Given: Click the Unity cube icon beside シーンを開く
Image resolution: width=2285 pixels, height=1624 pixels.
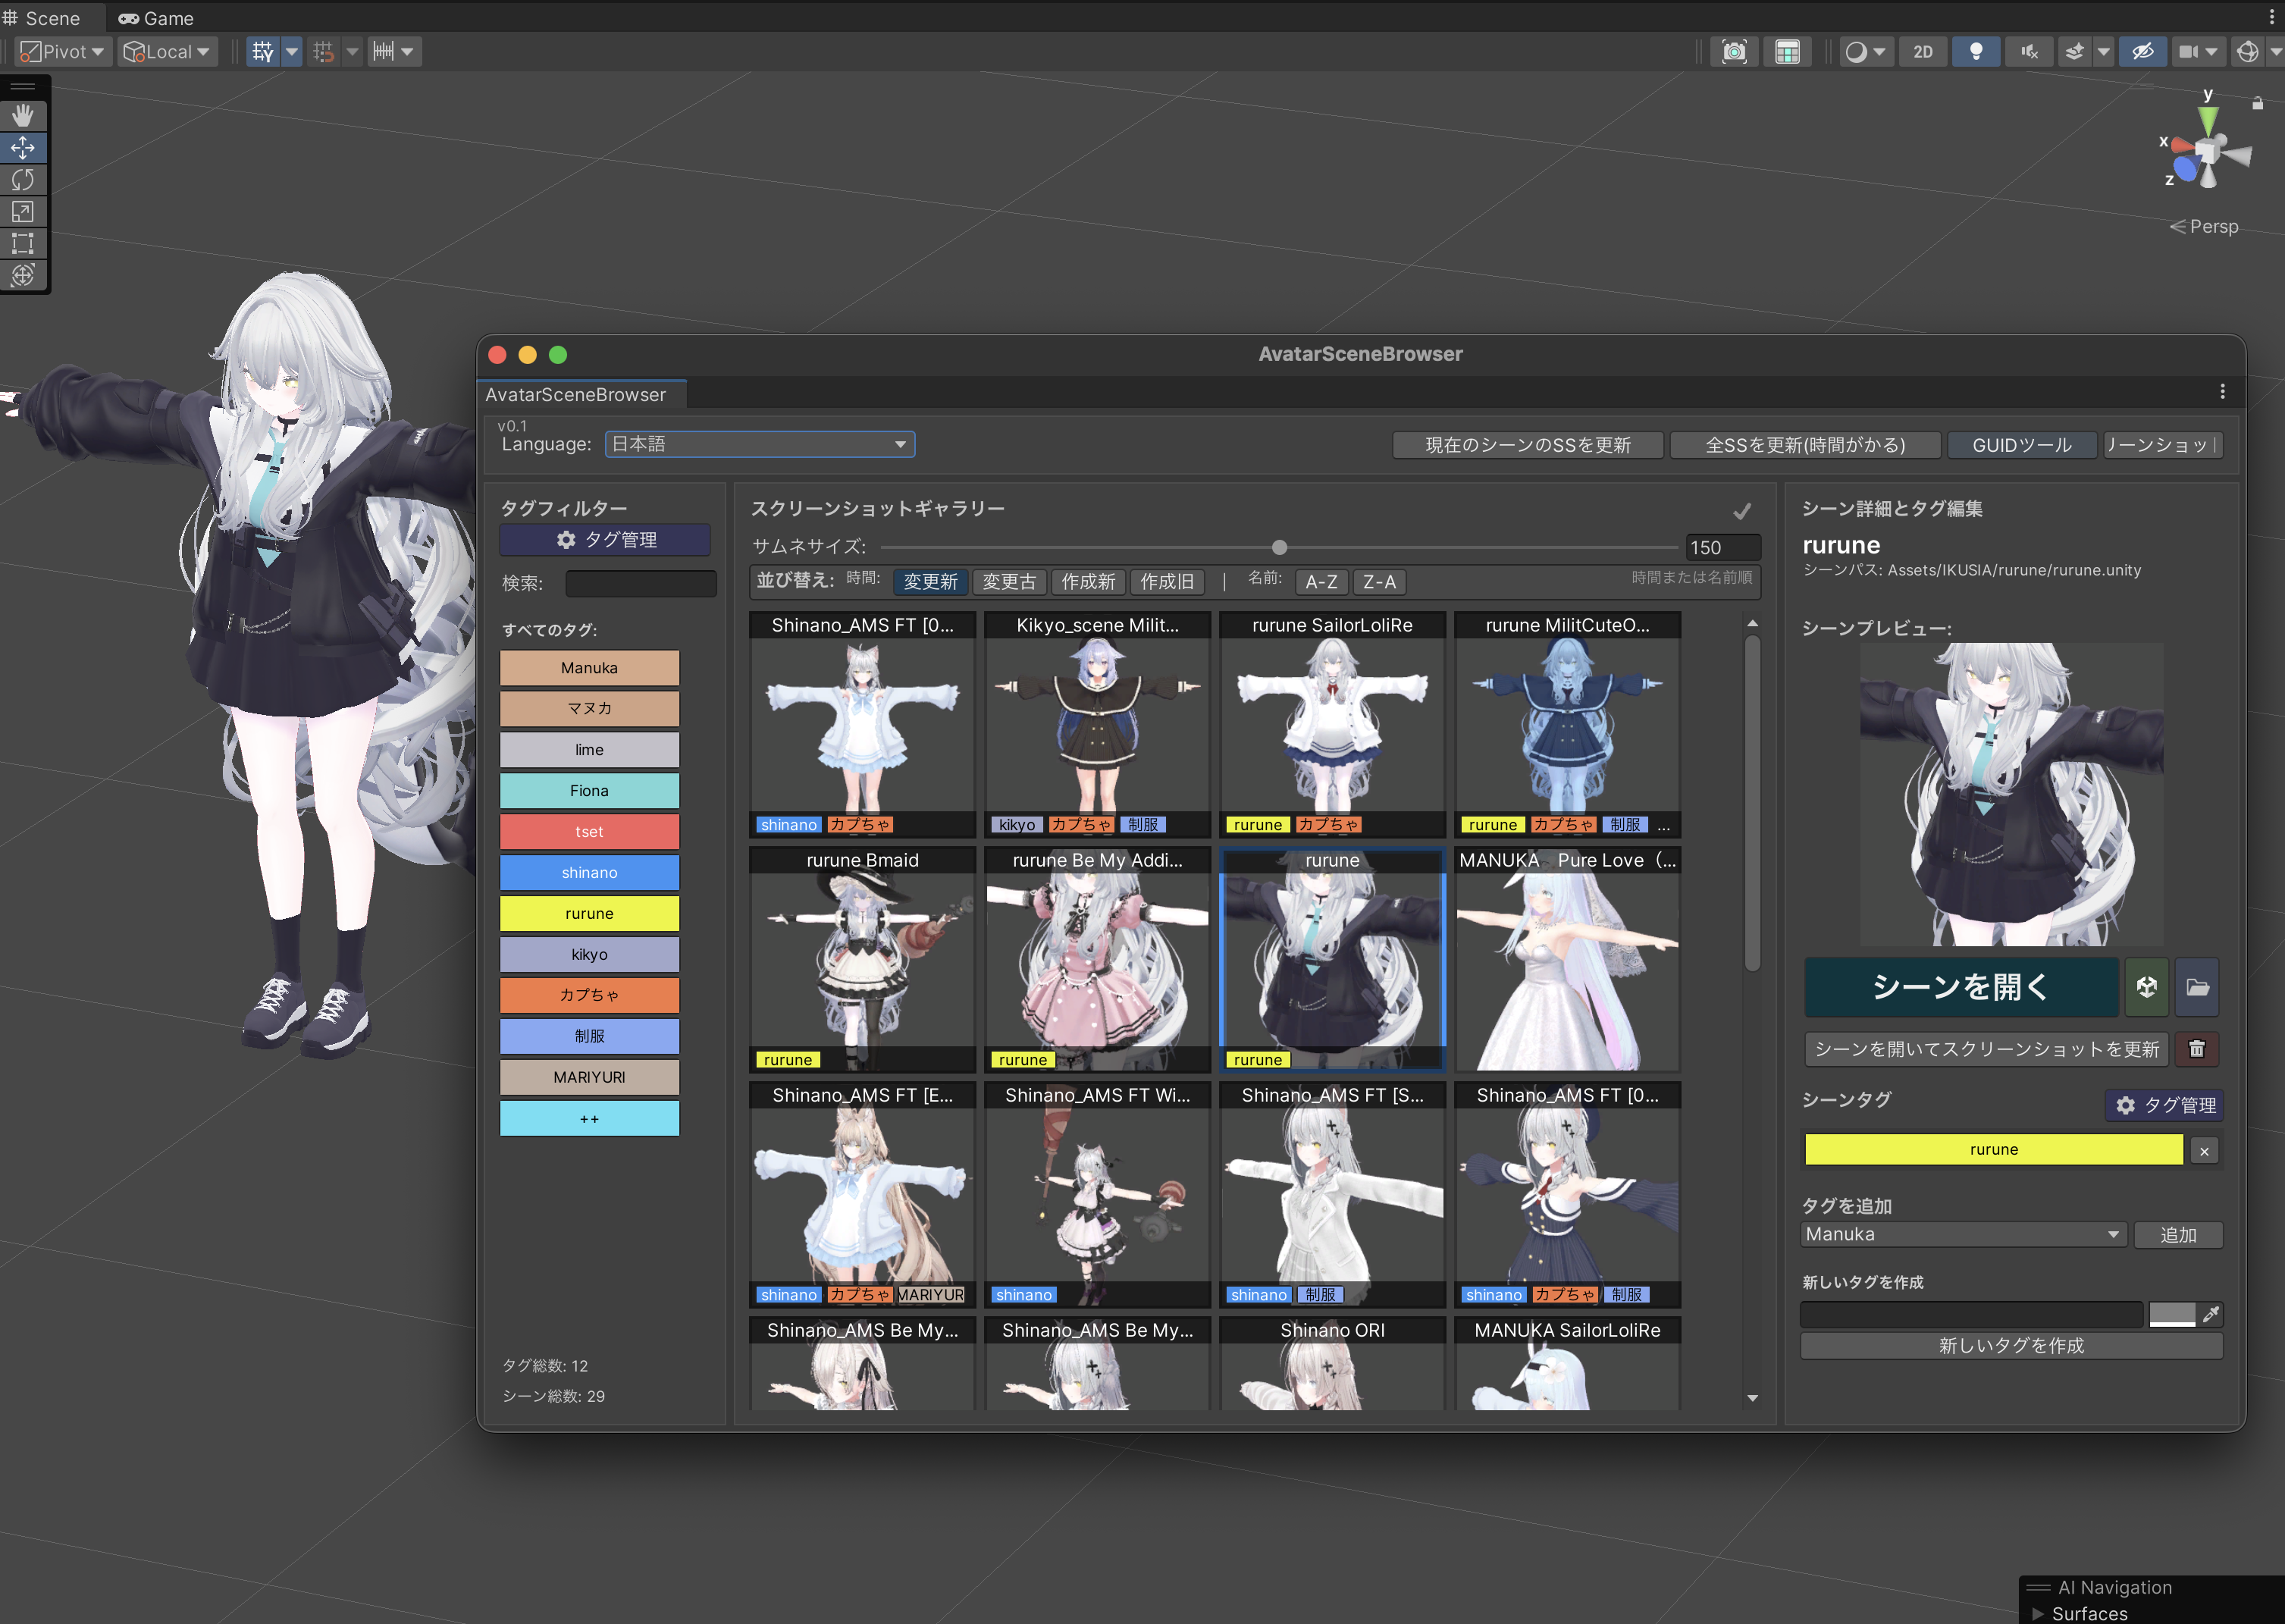Looking at the screenshot, I should coord(2147,988).
